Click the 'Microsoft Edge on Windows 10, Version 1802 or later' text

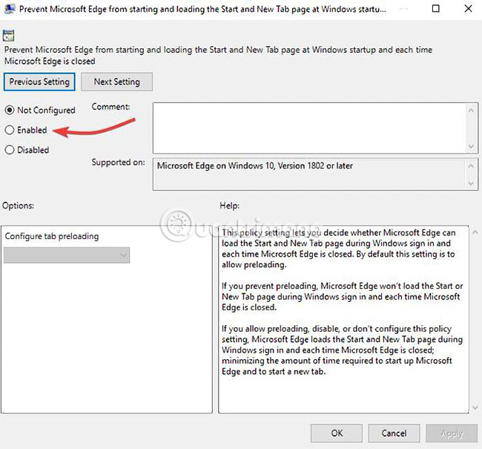255,166
